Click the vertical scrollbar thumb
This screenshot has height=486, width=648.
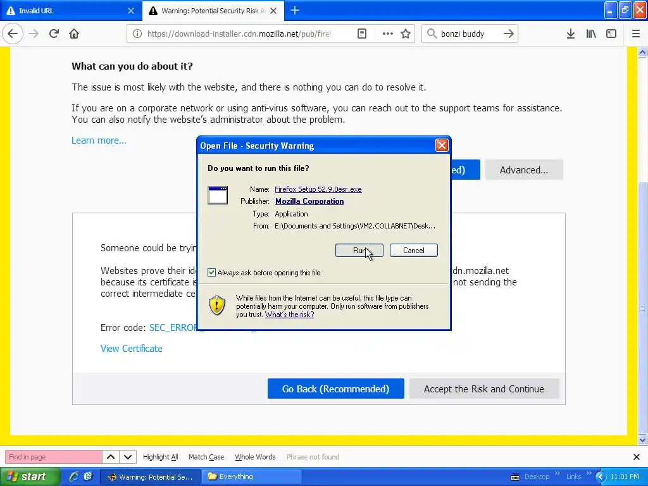643,308
